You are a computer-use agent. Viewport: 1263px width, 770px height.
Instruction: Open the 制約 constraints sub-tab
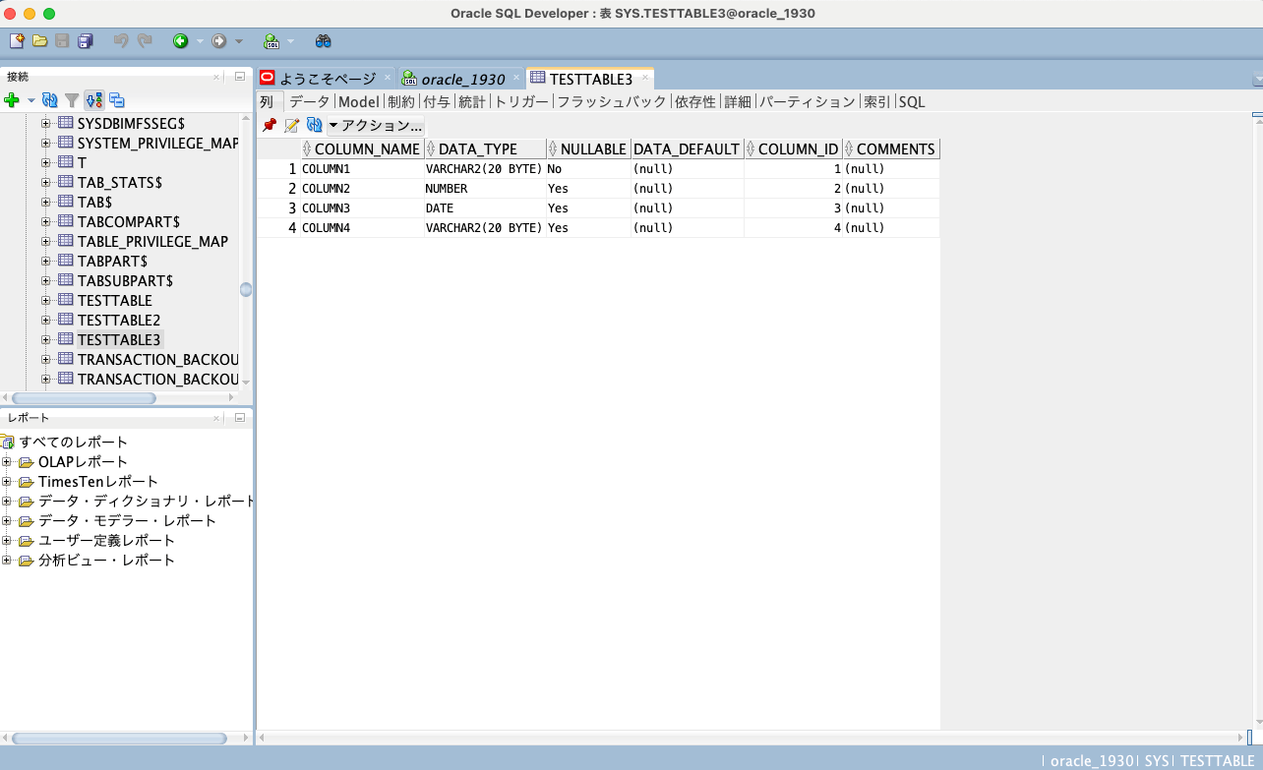(x=401, y=101)
